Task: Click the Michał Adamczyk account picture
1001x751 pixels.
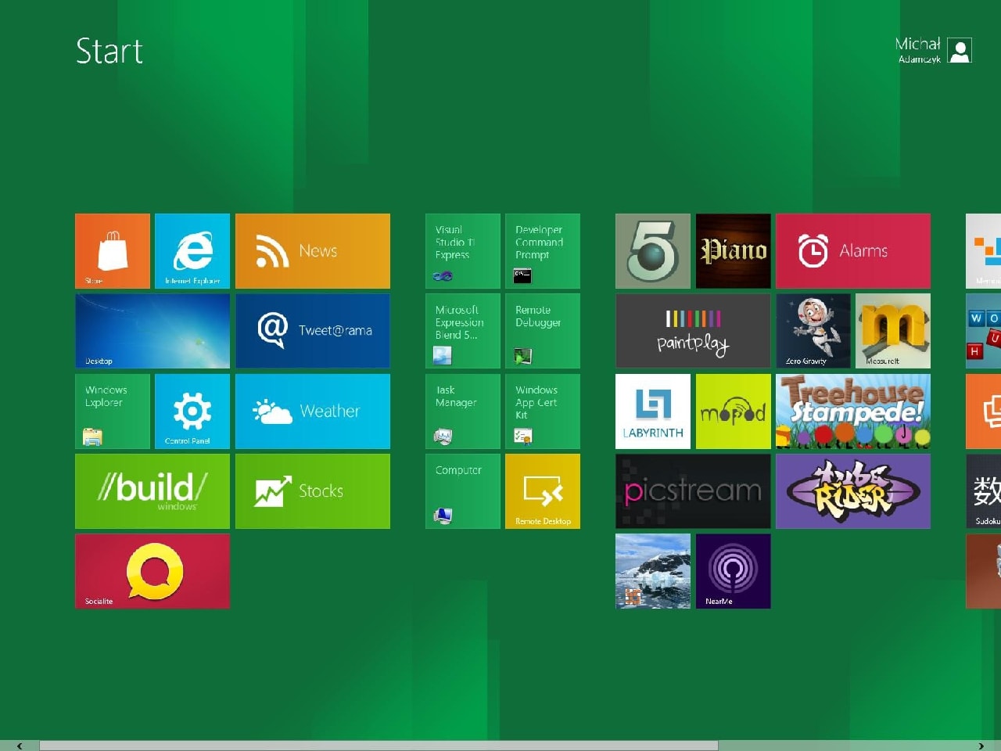Action: [x=959, y=50]
